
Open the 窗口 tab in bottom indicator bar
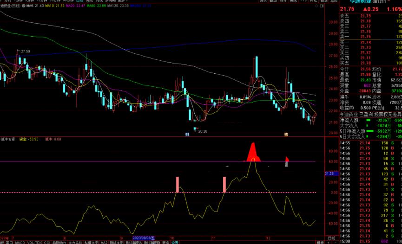[9, 243]
